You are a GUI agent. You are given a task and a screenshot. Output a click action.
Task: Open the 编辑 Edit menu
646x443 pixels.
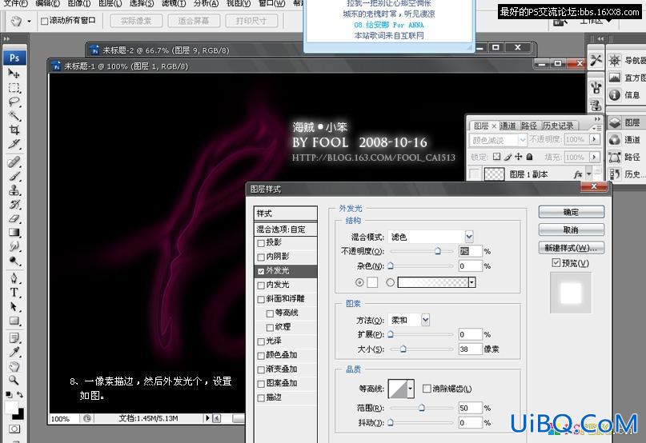click(x=47, y=3)
